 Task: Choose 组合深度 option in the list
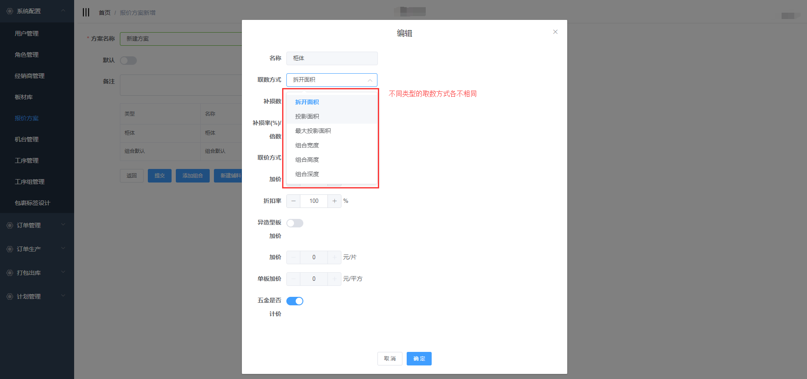click(x=307, y=174)
